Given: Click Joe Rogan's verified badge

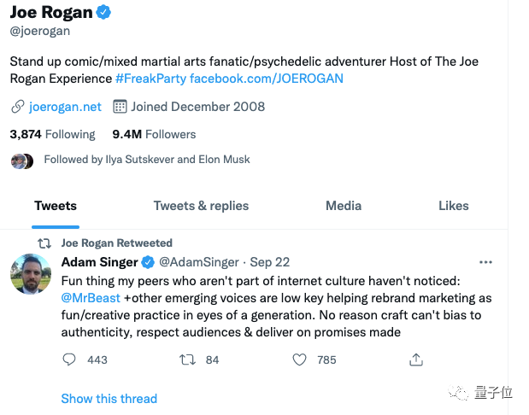Looking at the screenshot, I should coord(103,13).
